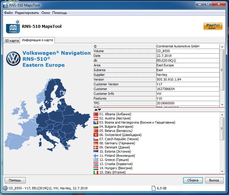
Task: Click the Austria flag icon
Action: click(x=96, y=118)
